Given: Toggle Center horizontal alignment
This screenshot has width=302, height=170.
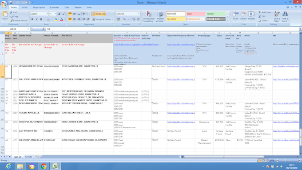Looking at the screenshot, I should tap(74, 19).
